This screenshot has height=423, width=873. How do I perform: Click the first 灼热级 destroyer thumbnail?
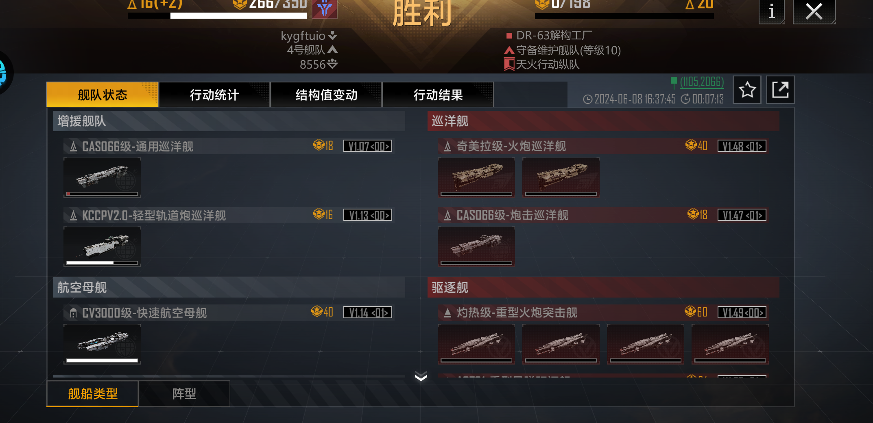(x=476, y=344)
